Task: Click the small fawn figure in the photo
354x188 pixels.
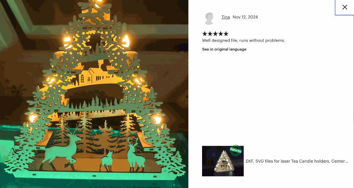Action: tap(107, 161)
